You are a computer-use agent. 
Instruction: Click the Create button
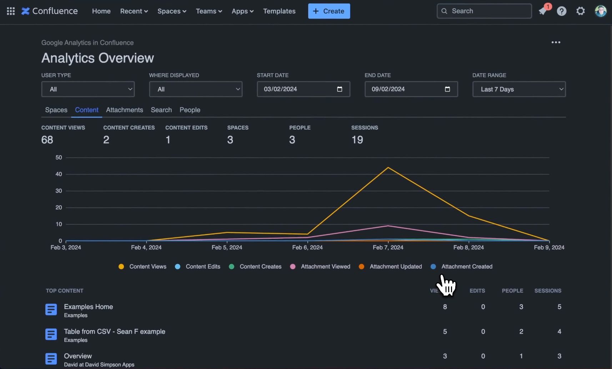click(329, 11)
